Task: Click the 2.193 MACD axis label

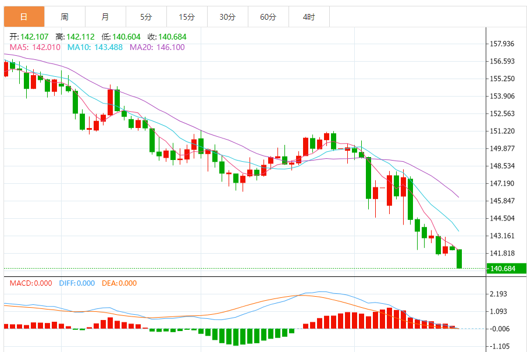Action: [x=498, y=294]
